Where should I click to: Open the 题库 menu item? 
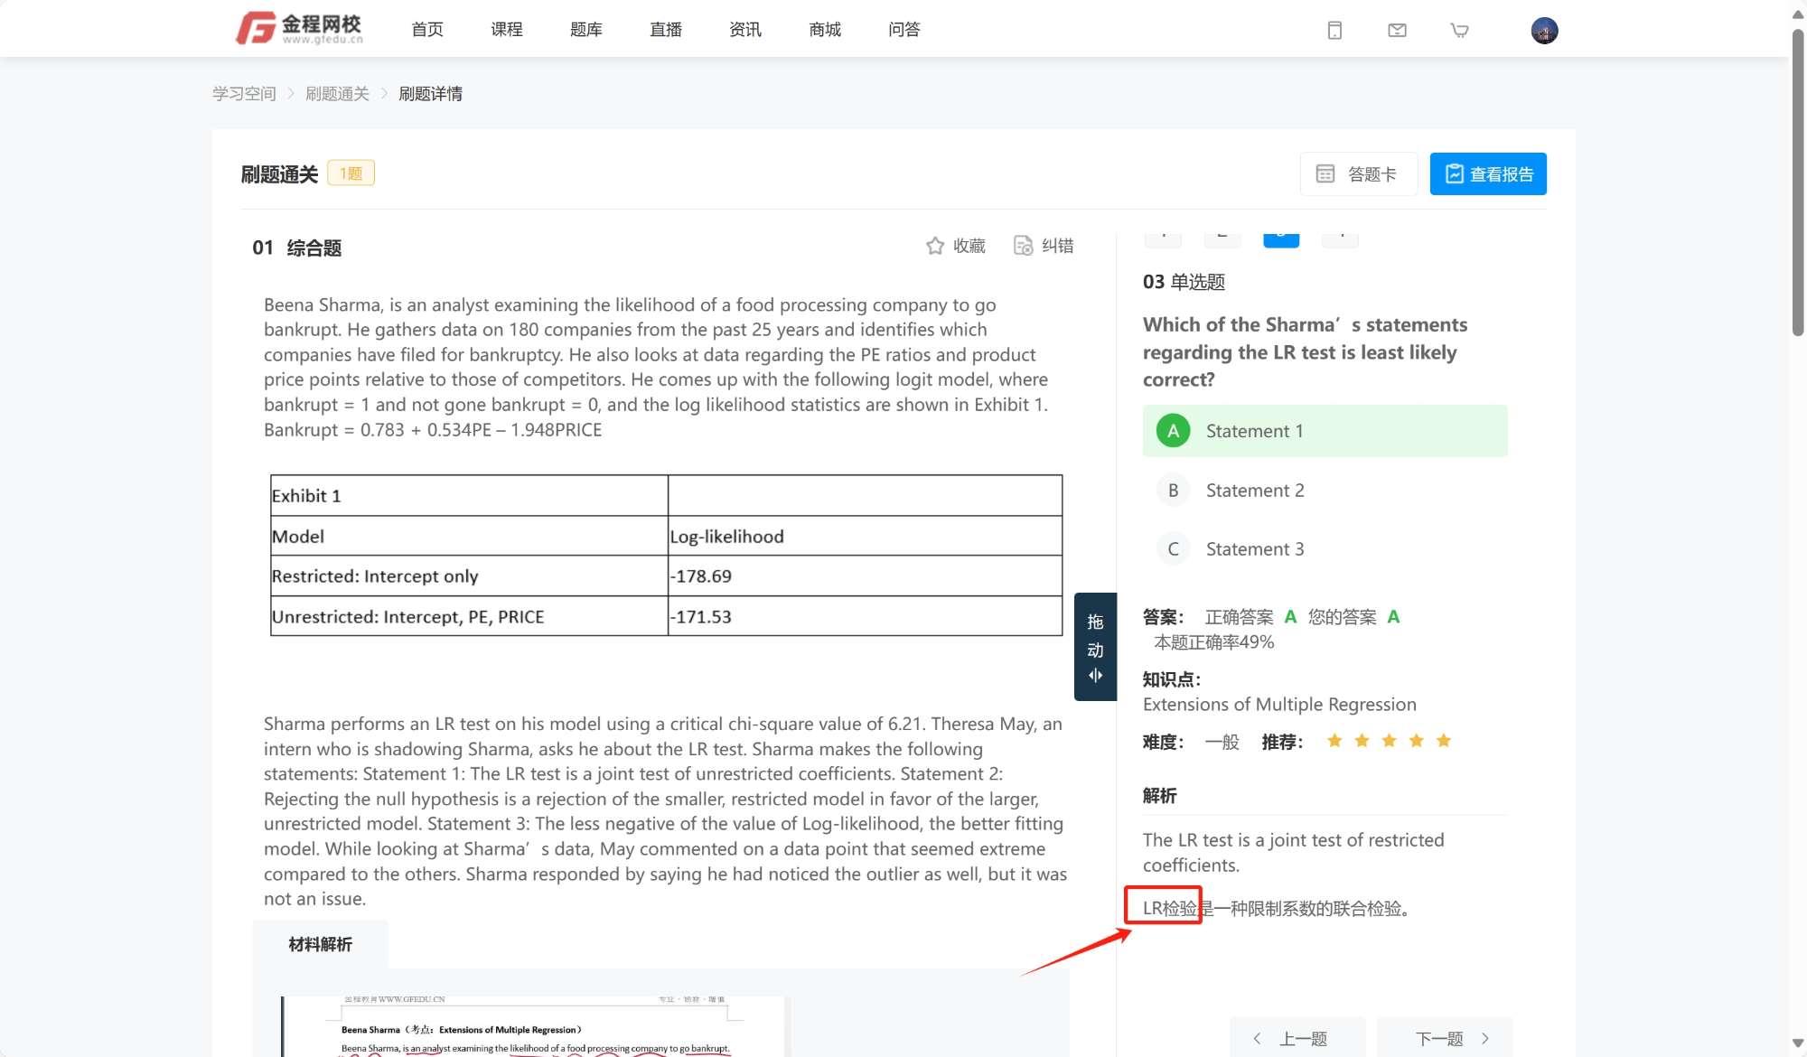(x=585, y=30)
